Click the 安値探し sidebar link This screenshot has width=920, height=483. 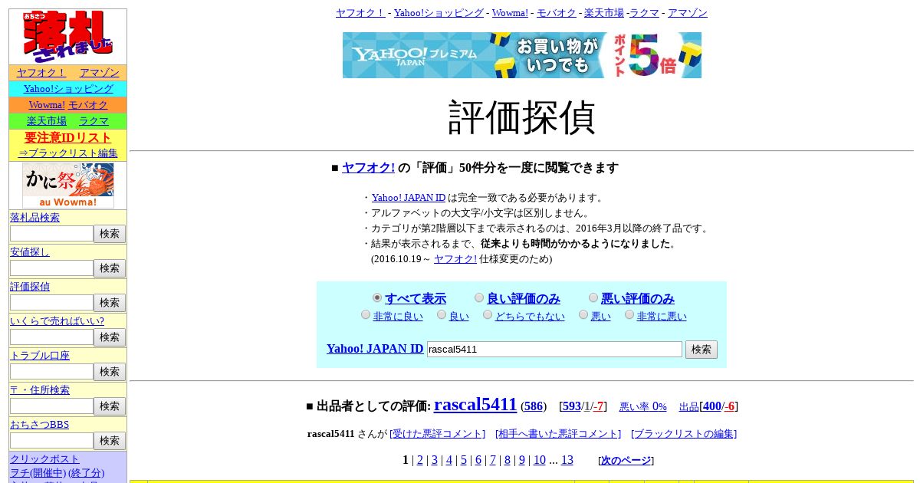(x=30, y=252)
